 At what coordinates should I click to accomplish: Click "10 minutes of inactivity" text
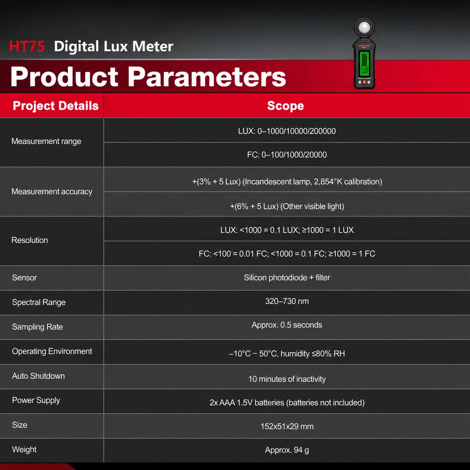pyautogui.click(x=287, y=379)
